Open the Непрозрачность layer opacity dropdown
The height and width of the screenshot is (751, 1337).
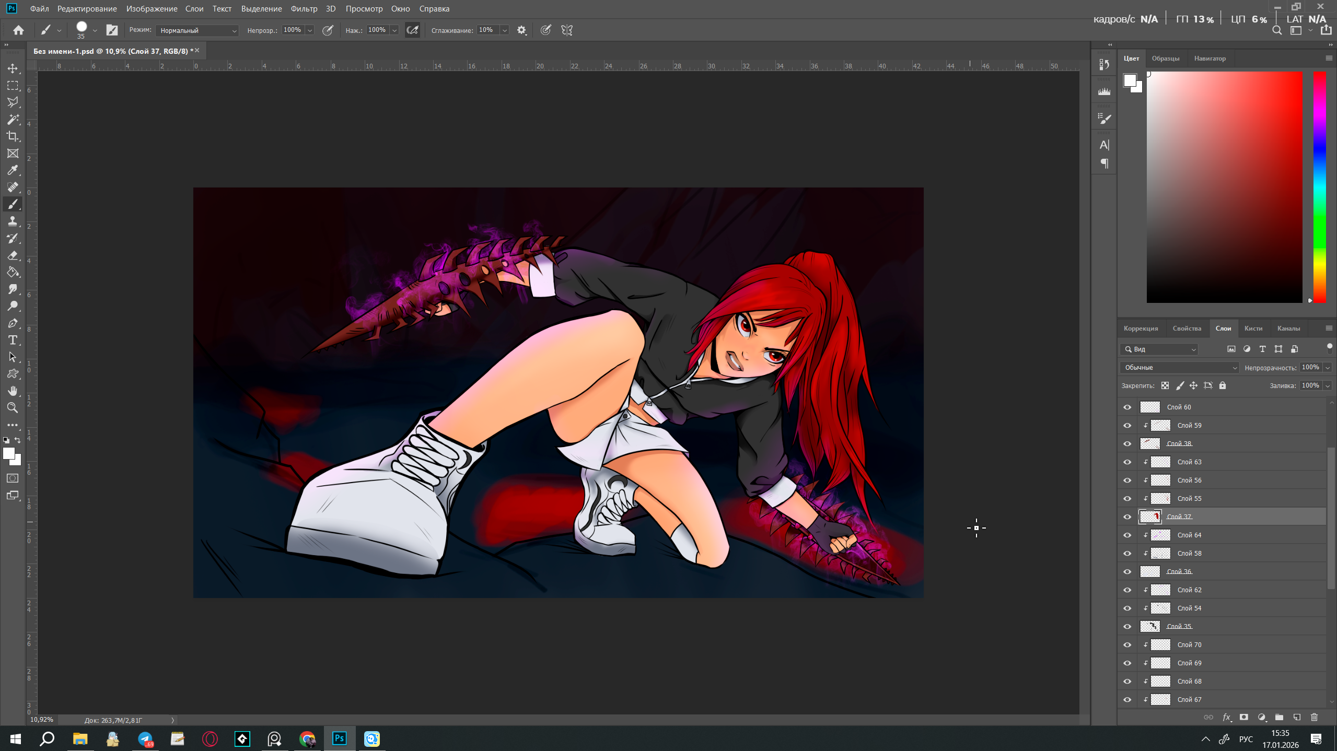(1327, 368)
